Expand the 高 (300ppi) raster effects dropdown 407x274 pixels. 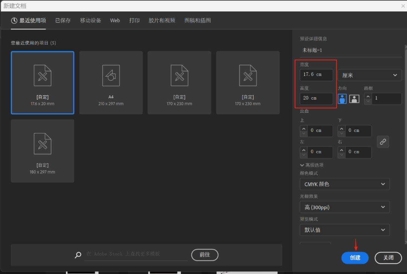click(x=344, y=207)
